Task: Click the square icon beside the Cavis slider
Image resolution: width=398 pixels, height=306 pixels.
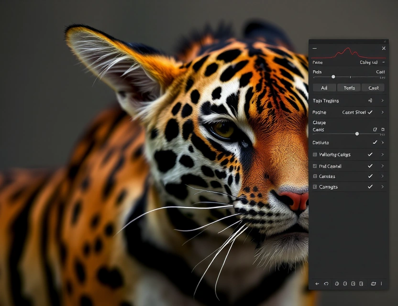Action: (x=383, y=130)
